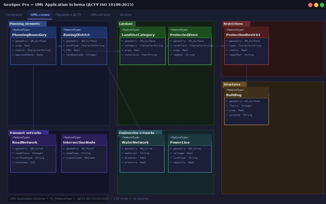The height and width of the screenshot is (204, 326).
Task: Click the red close window button
Action: pyautogui.click(x=310, y=5)
